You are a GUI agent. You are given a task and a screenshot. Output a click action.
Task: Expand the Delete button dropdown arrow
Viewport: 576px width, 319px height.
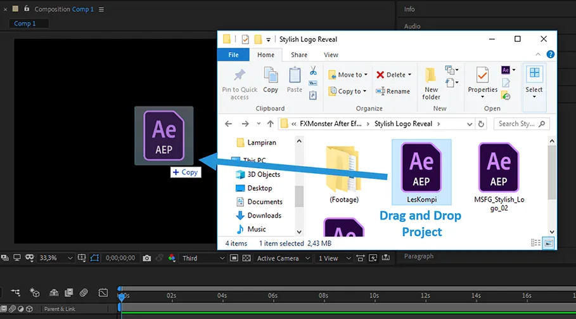409,75
